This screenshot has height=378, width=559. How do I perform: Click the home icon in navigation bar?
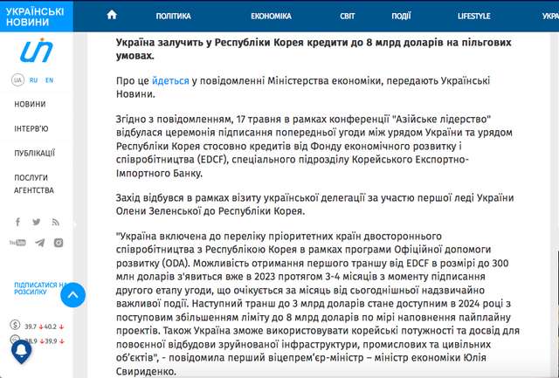click(111, 16)
